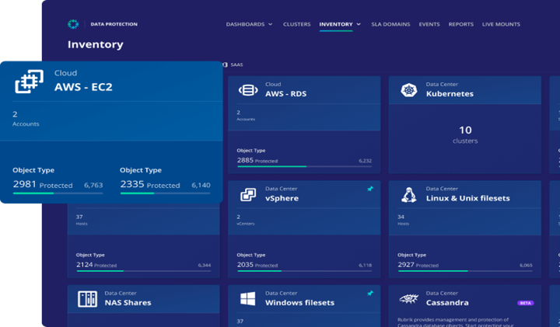Click the 2927 Protected progress bar

465,271
